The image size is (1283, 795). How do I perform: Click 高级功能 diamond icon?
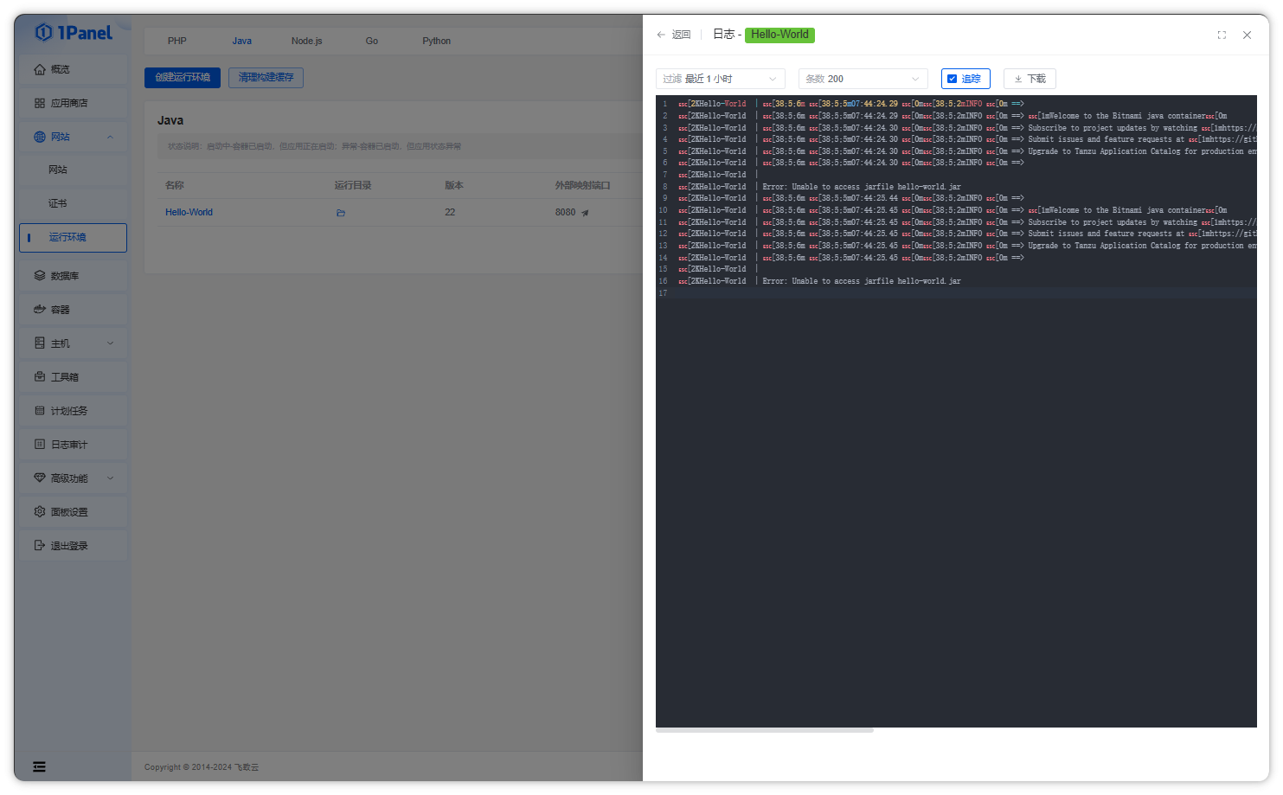(x=40, y=478)
